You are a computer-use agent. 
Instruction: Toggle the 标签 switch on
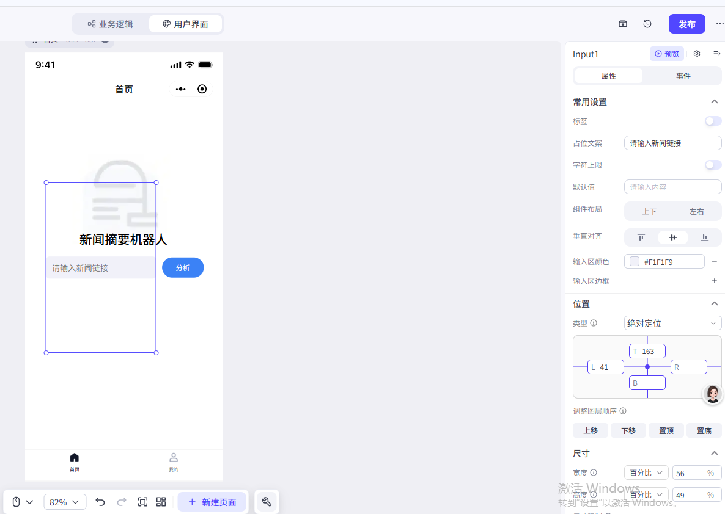(713, 121)
